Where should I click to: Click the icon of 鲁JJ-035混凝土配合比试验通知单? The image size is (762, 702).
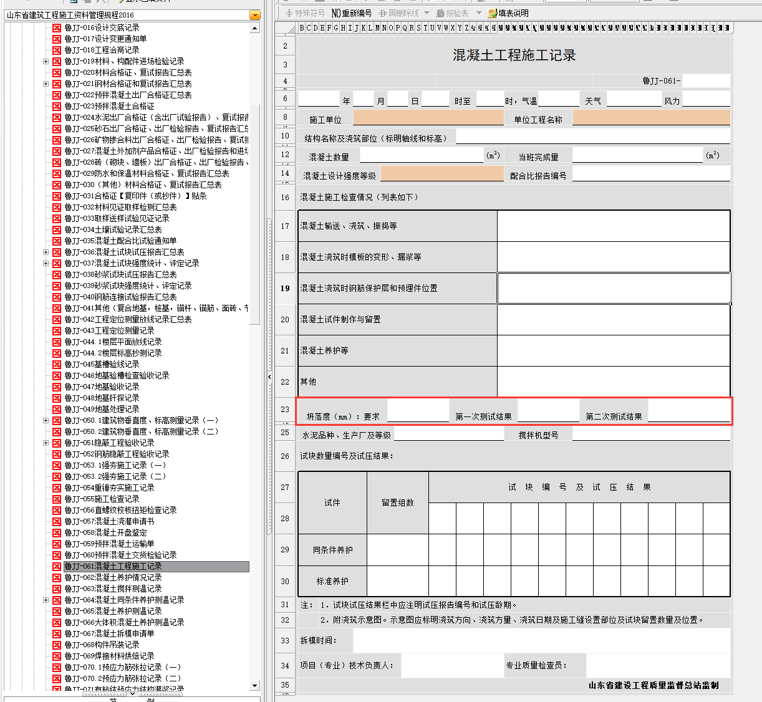tap(57, 241)
